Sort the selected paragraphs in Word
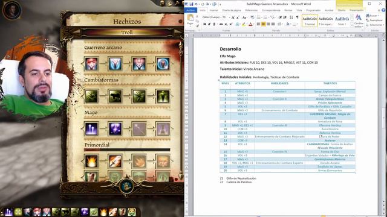This screenshot has height=217, width=387. coord(291,17)
